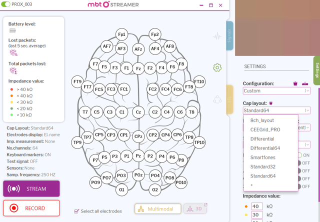Select the PO9 electrode
Image resolution: width=320 pixels, height=222 pixels.
click(95, 182)
